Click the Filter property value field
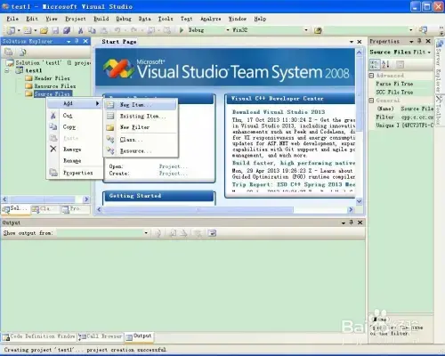The width and height of the screenshot is (445, 356). click(x=417, y=117)
